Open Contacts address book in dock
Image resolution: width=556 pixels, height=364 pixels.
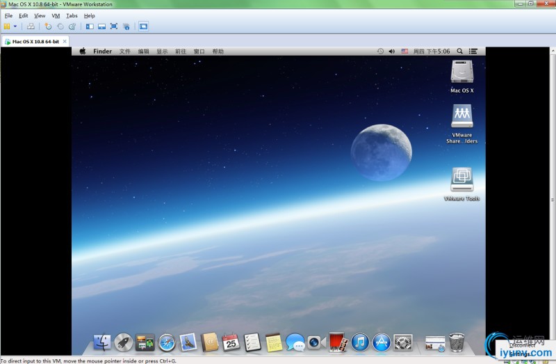(210, 342)
